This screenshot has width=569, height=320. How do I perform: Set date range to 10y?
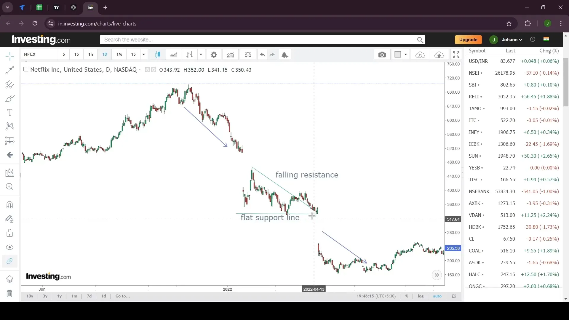pyautogui.click(x=30, y=296)
